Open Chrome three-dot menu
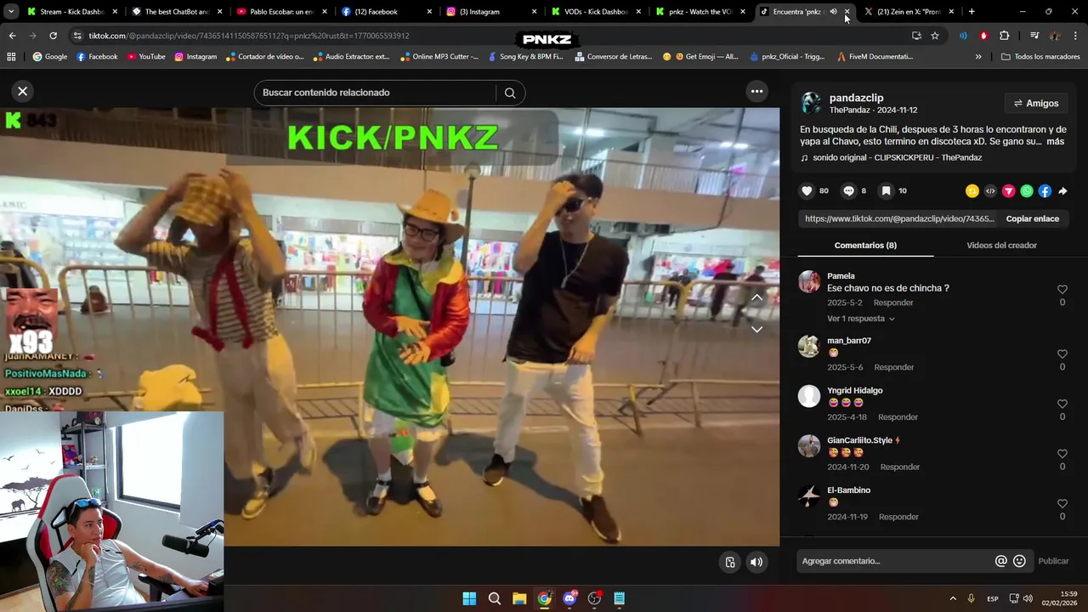Viewport: 1088px width, 612px height. [1075, 36]
